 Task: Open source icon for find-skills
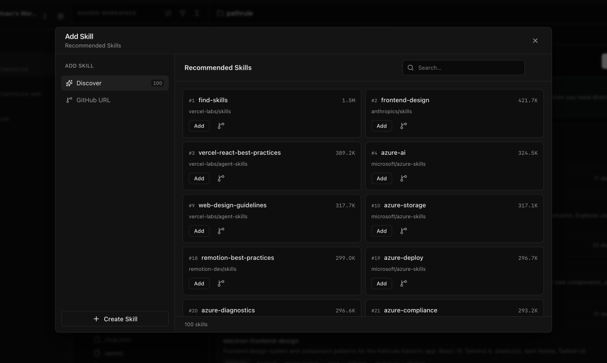221,126
